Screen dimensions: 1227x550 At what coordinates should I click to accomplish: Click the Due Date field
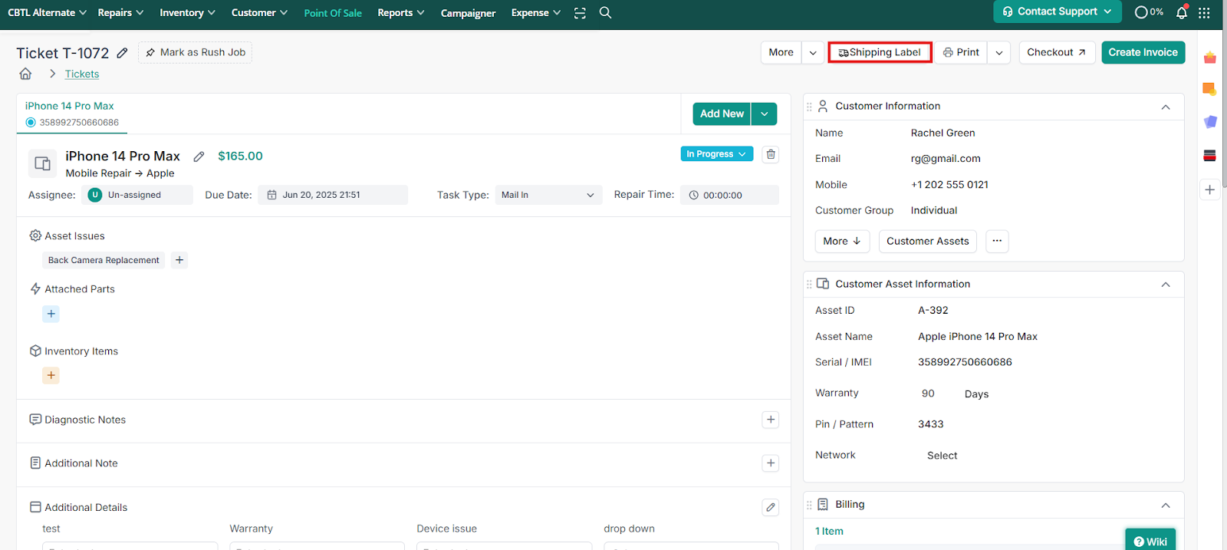click(333, 195)
